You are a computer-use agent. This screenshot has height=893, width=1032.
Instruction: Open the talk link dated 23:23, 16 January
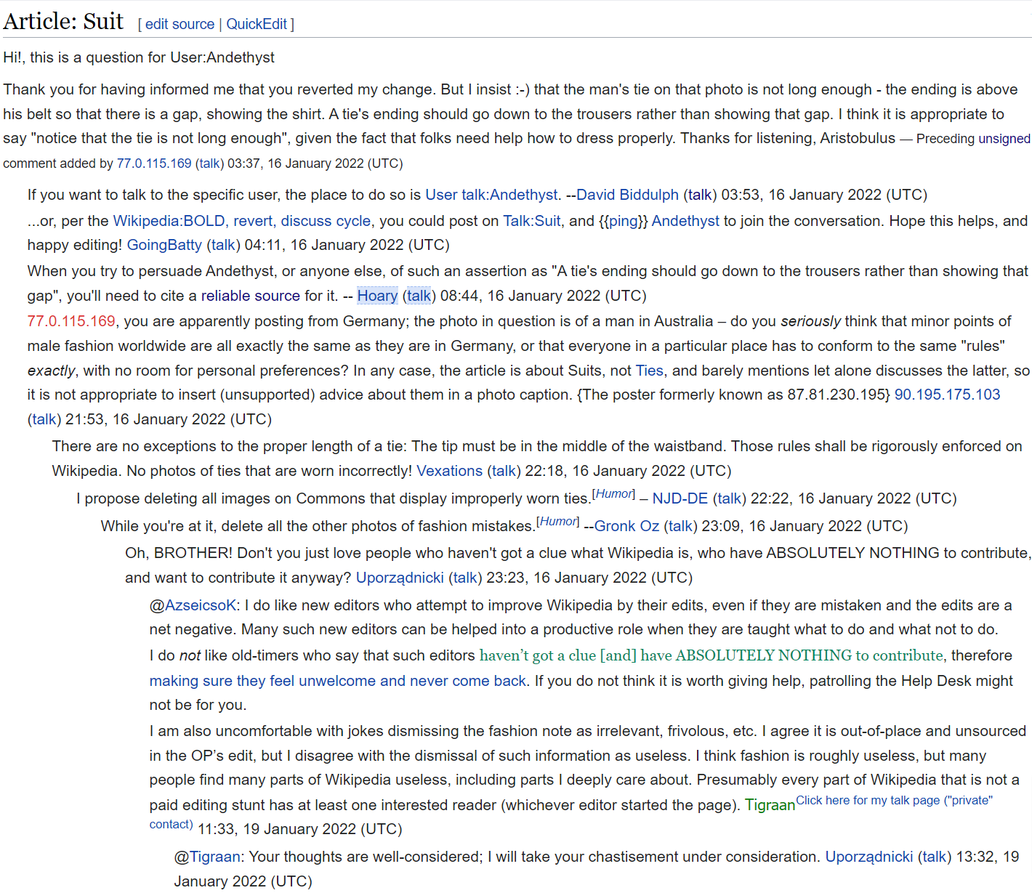pos(465,578)
